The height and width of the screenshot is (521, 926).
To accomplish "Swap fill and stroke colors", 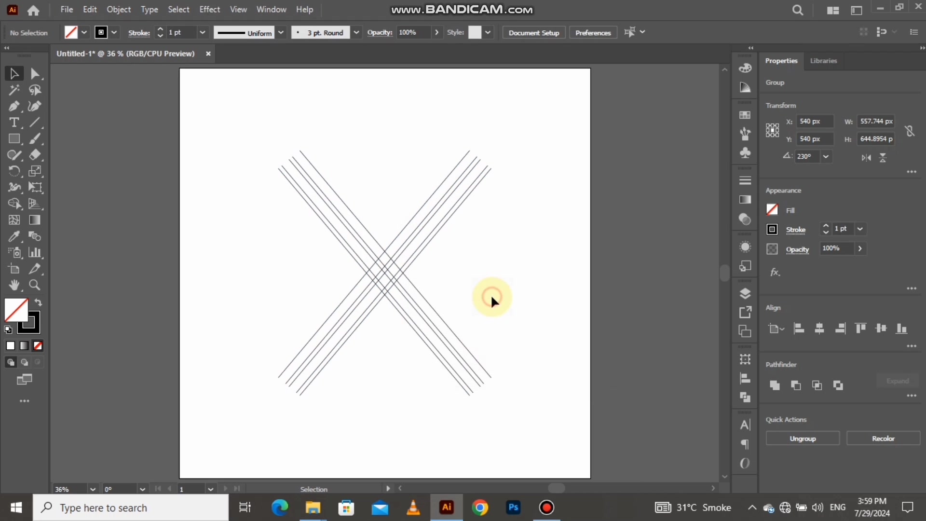I will pos(38,302).
